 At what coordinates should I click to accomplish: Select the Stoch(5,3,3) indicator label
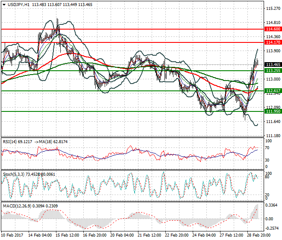click(x=13, y=174)
